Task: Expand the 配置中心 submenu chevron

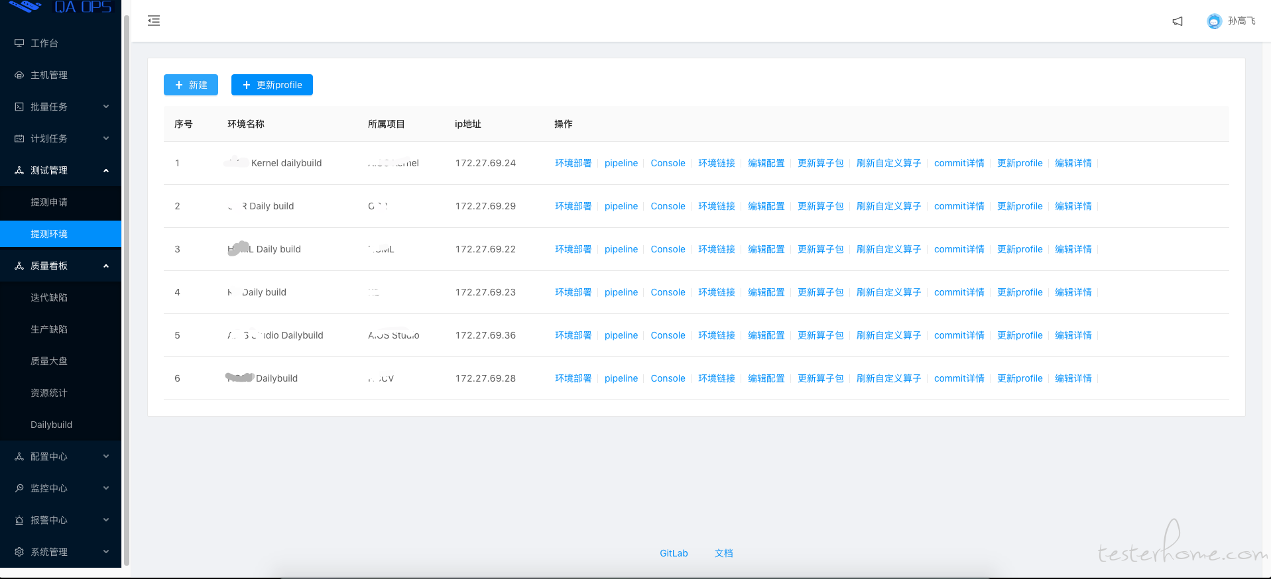Action: (106, 456)
